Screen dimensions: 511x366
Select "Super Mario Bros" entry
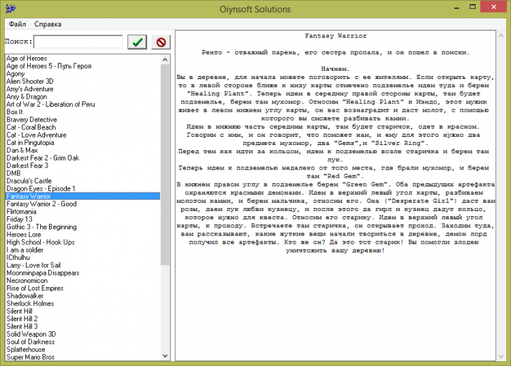(82, 357)
